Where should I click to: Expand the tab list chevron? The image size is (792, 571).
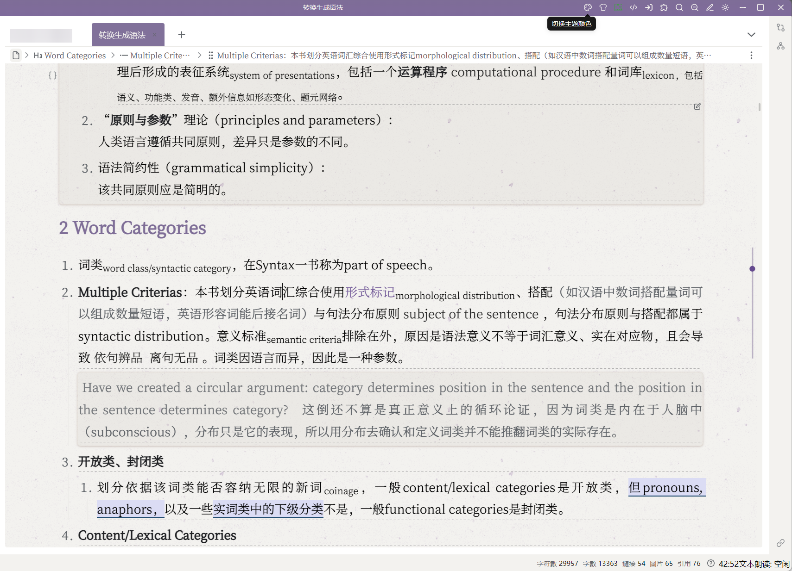(x=751, y=35)
